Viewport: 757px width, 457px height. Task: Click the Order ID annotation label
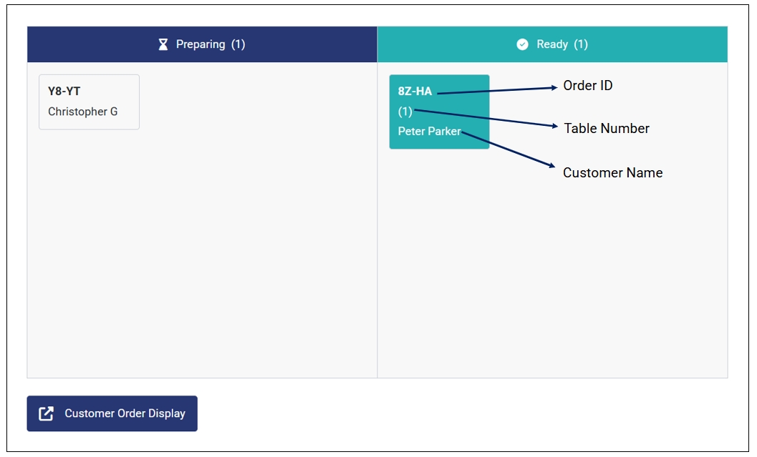pos(587,86)
